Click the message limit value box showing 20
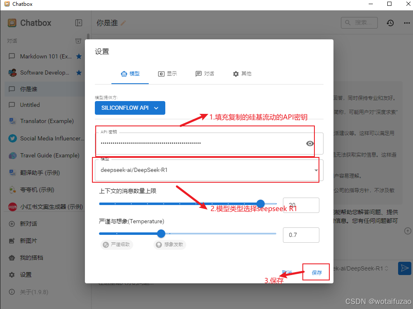This screenshot has width=413, height=309. pyautogui.click(x=301, y=205)
